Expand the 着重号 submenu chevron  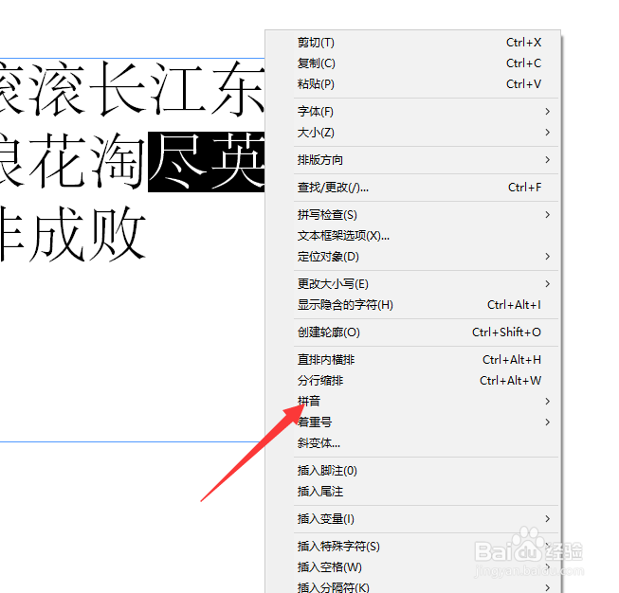click(547, 422)
